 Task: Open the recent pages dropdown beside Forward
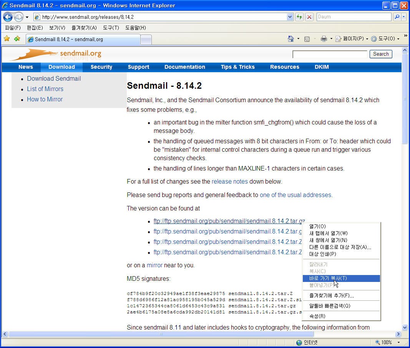(x=27, y=17)
